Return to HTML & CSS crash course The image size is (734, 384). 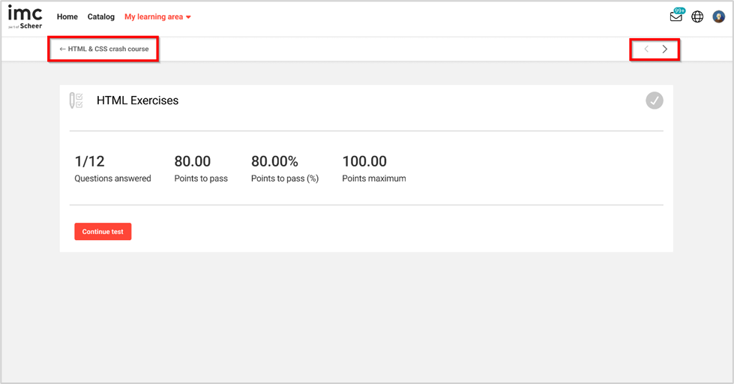click(104, 49)
